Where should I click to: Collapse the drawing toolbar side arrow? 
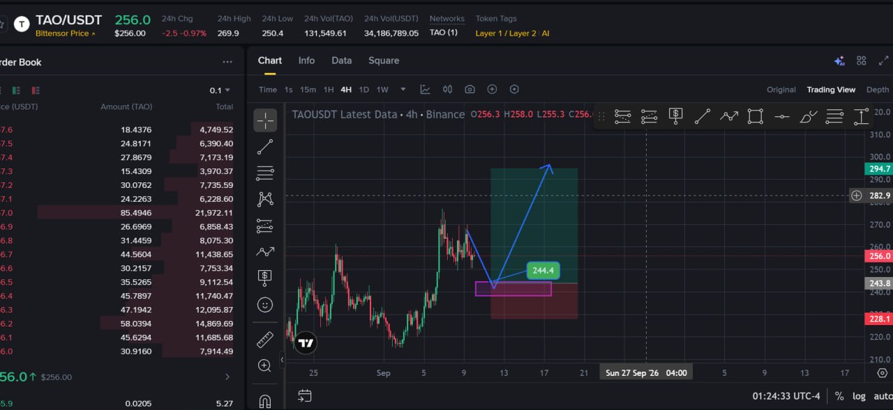tap(282, 359)
